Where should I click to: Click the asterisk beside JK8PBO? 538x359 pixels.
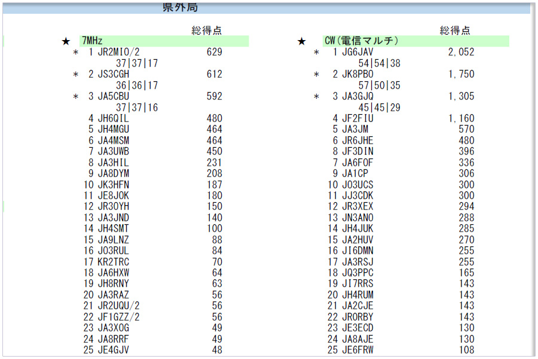tap(317, 75)
